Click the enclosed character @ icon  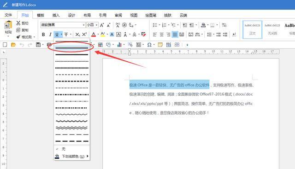click(x=124, y=25)
